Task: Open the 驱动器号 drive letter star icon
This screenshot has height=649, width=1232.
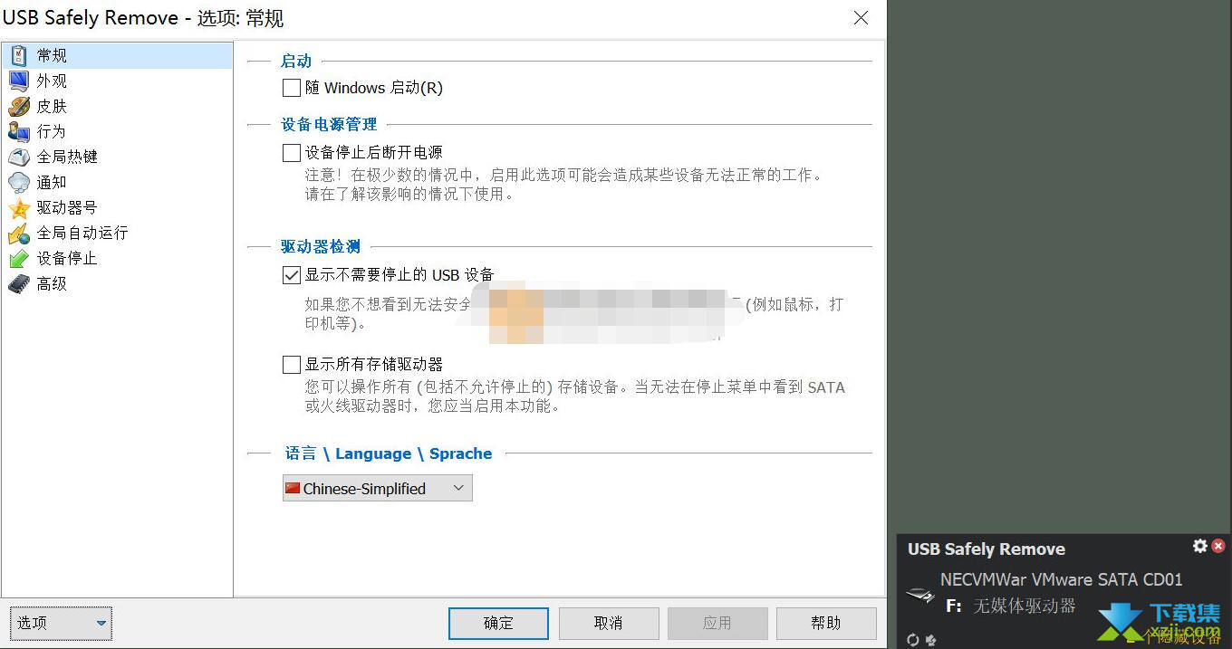Action: 19,207
